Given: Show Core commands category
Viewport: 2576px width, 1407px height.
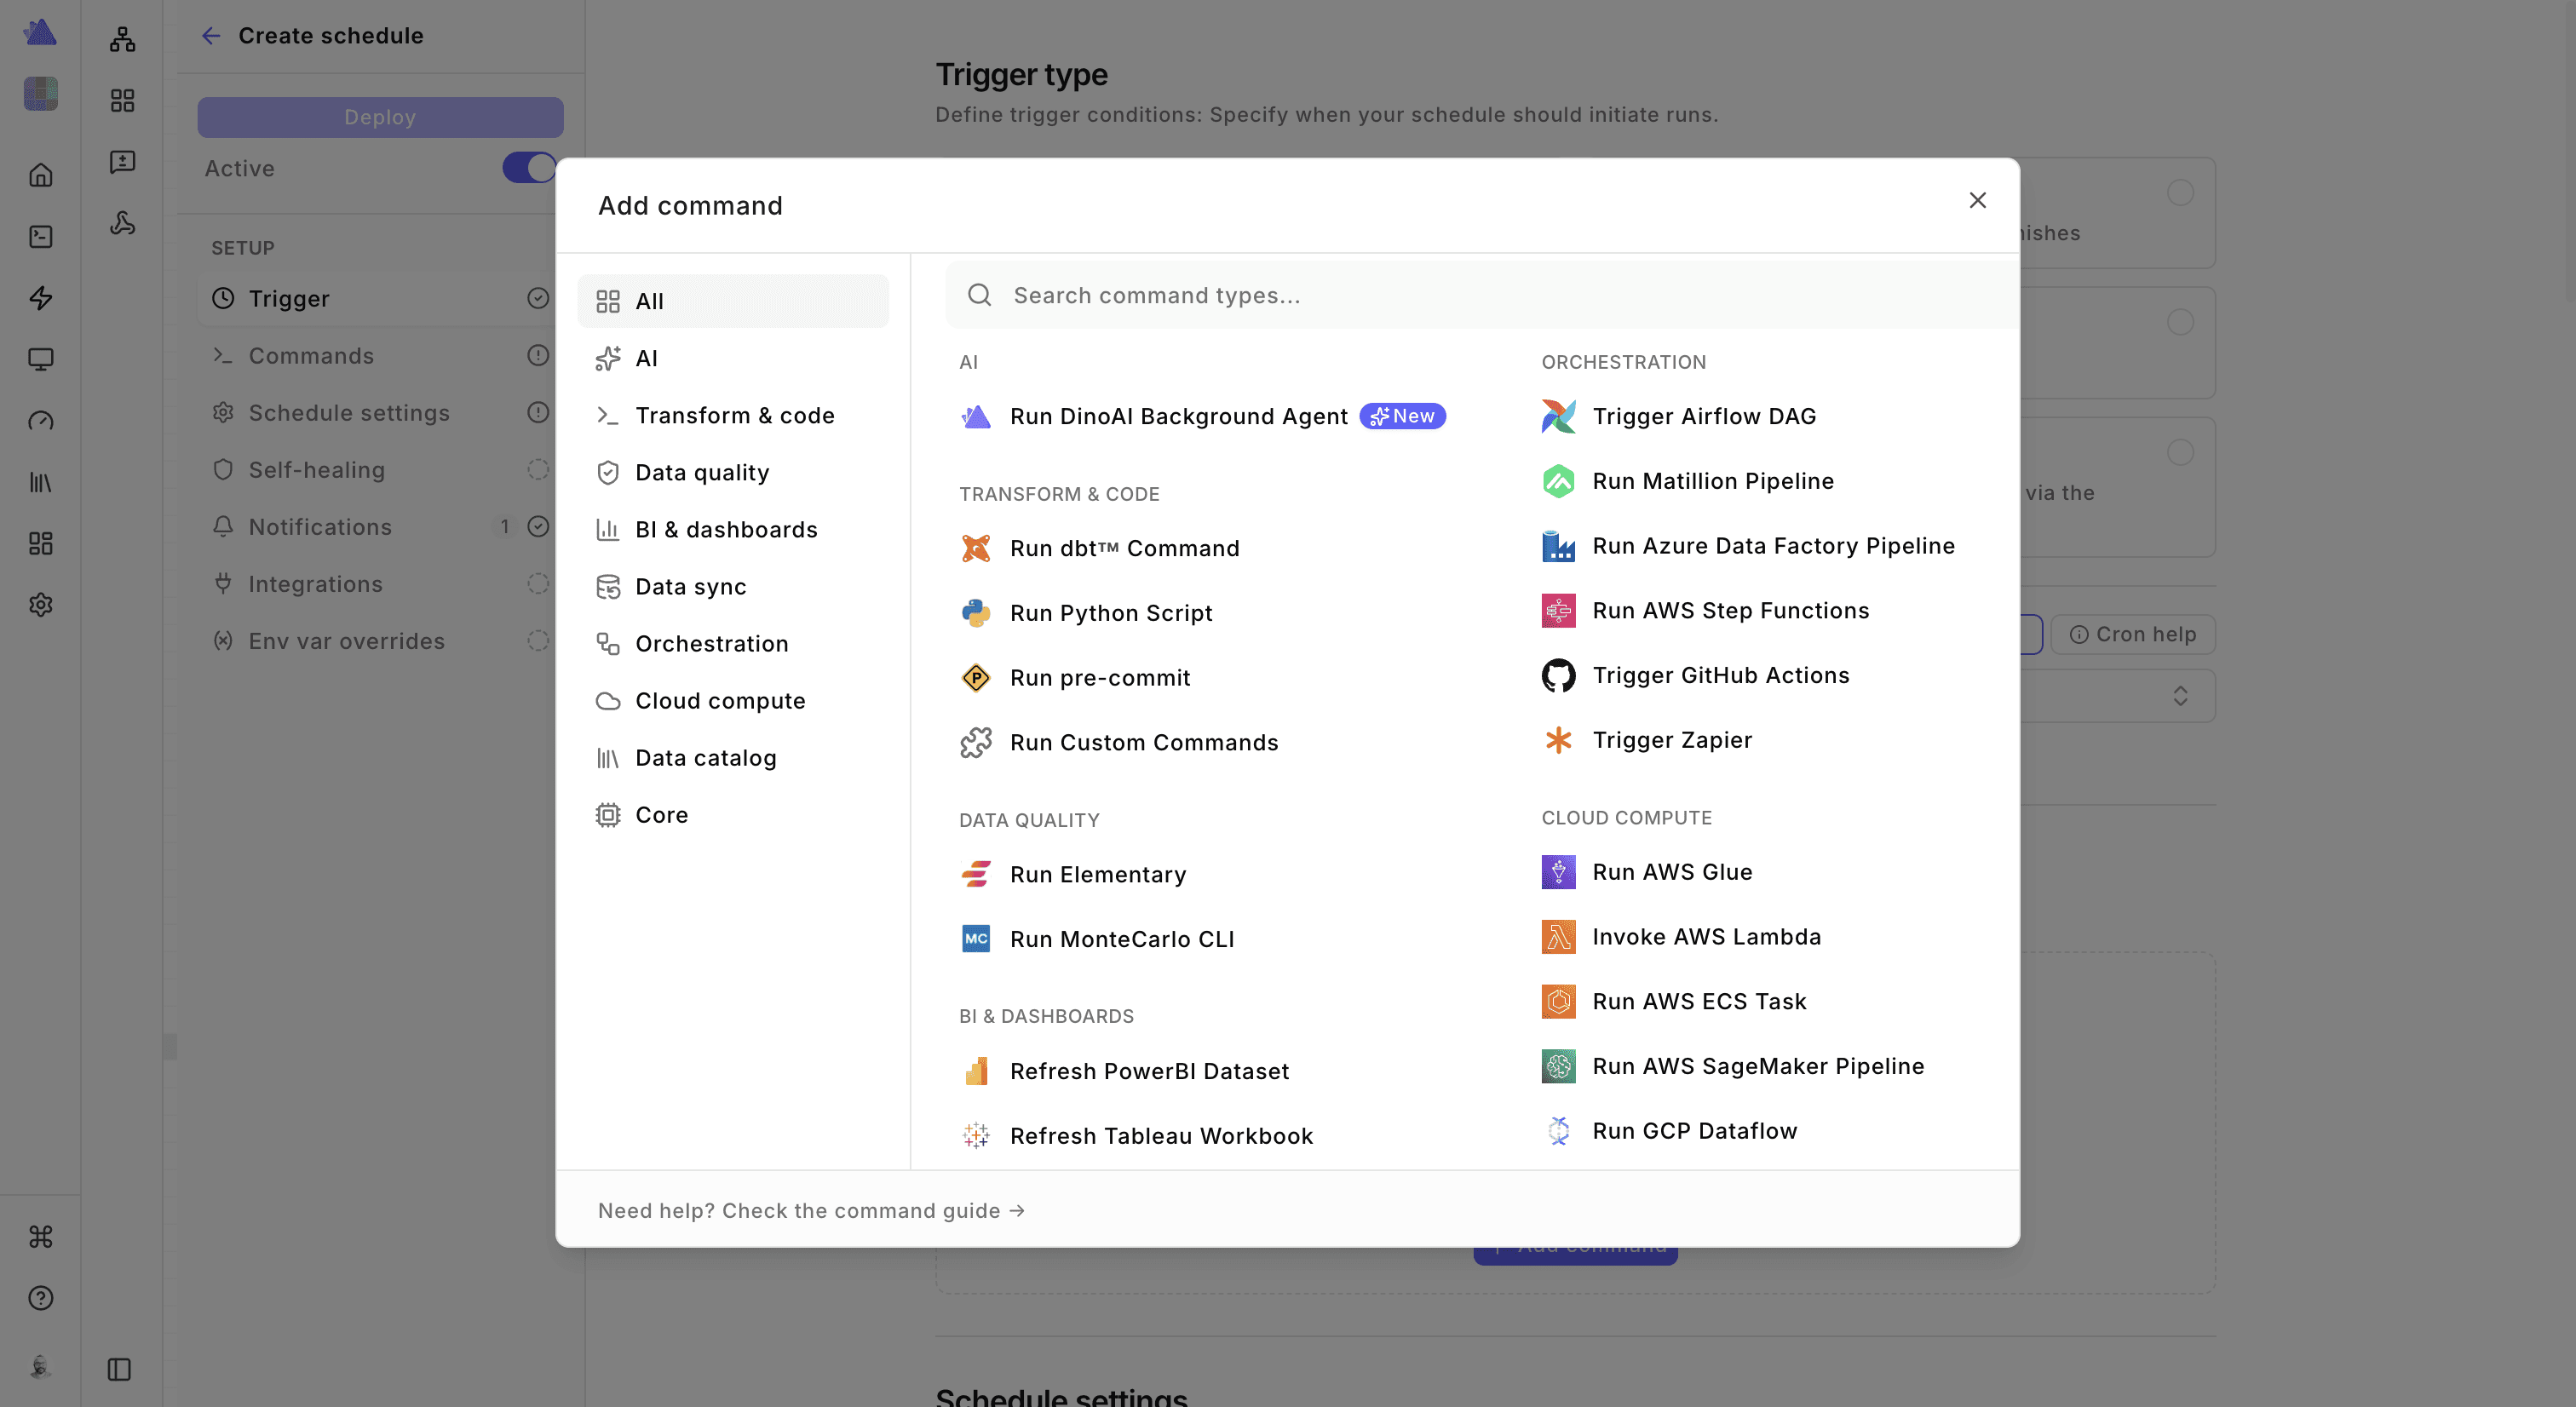Looking at the screenshot, I should click(x=733, y=815).
